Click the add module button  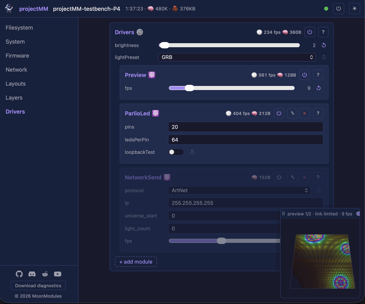tap(136, 262)
